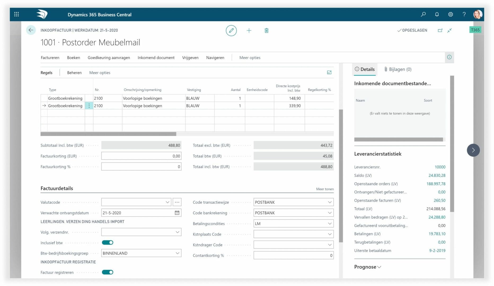The width and height of the screenshot is (494, 286).
Task: Go back with the arrow button
Action: 31,30
